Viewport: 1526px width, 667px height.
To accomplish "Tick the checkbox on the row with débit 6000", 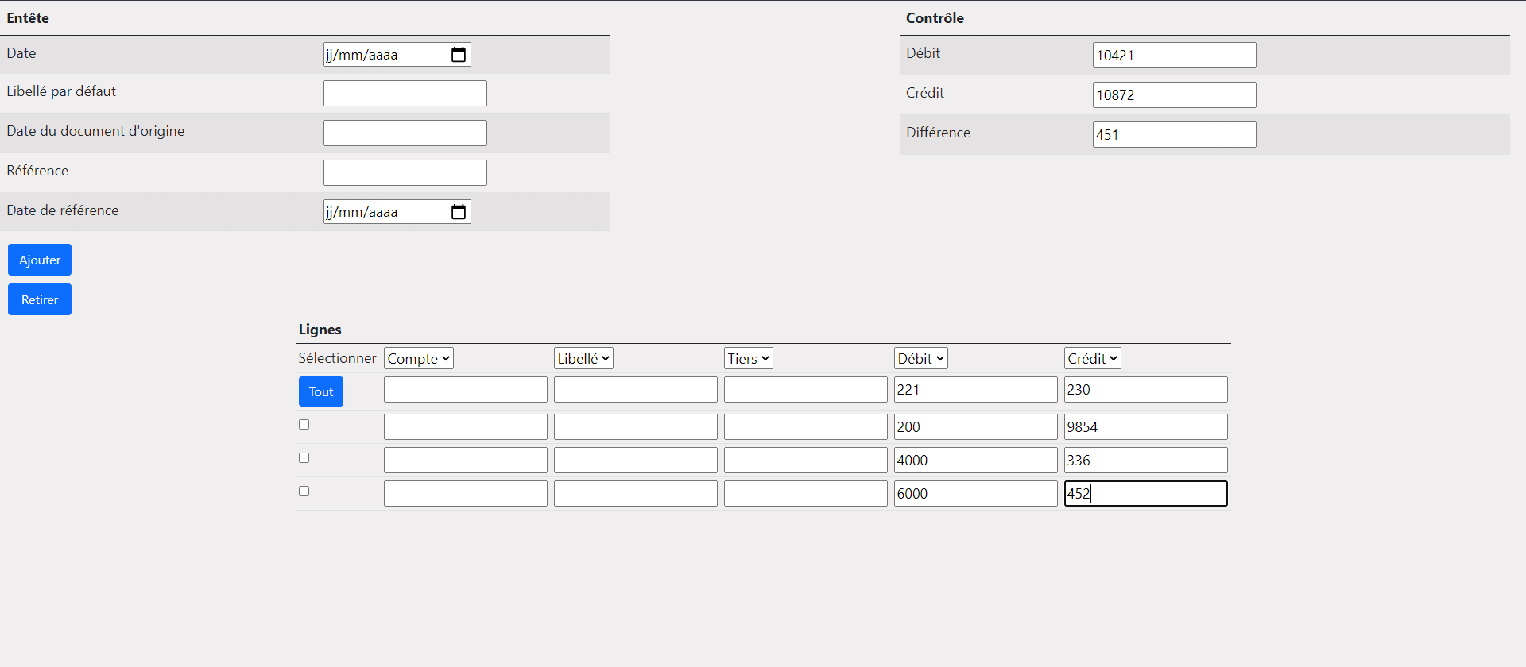I will 304,492.
